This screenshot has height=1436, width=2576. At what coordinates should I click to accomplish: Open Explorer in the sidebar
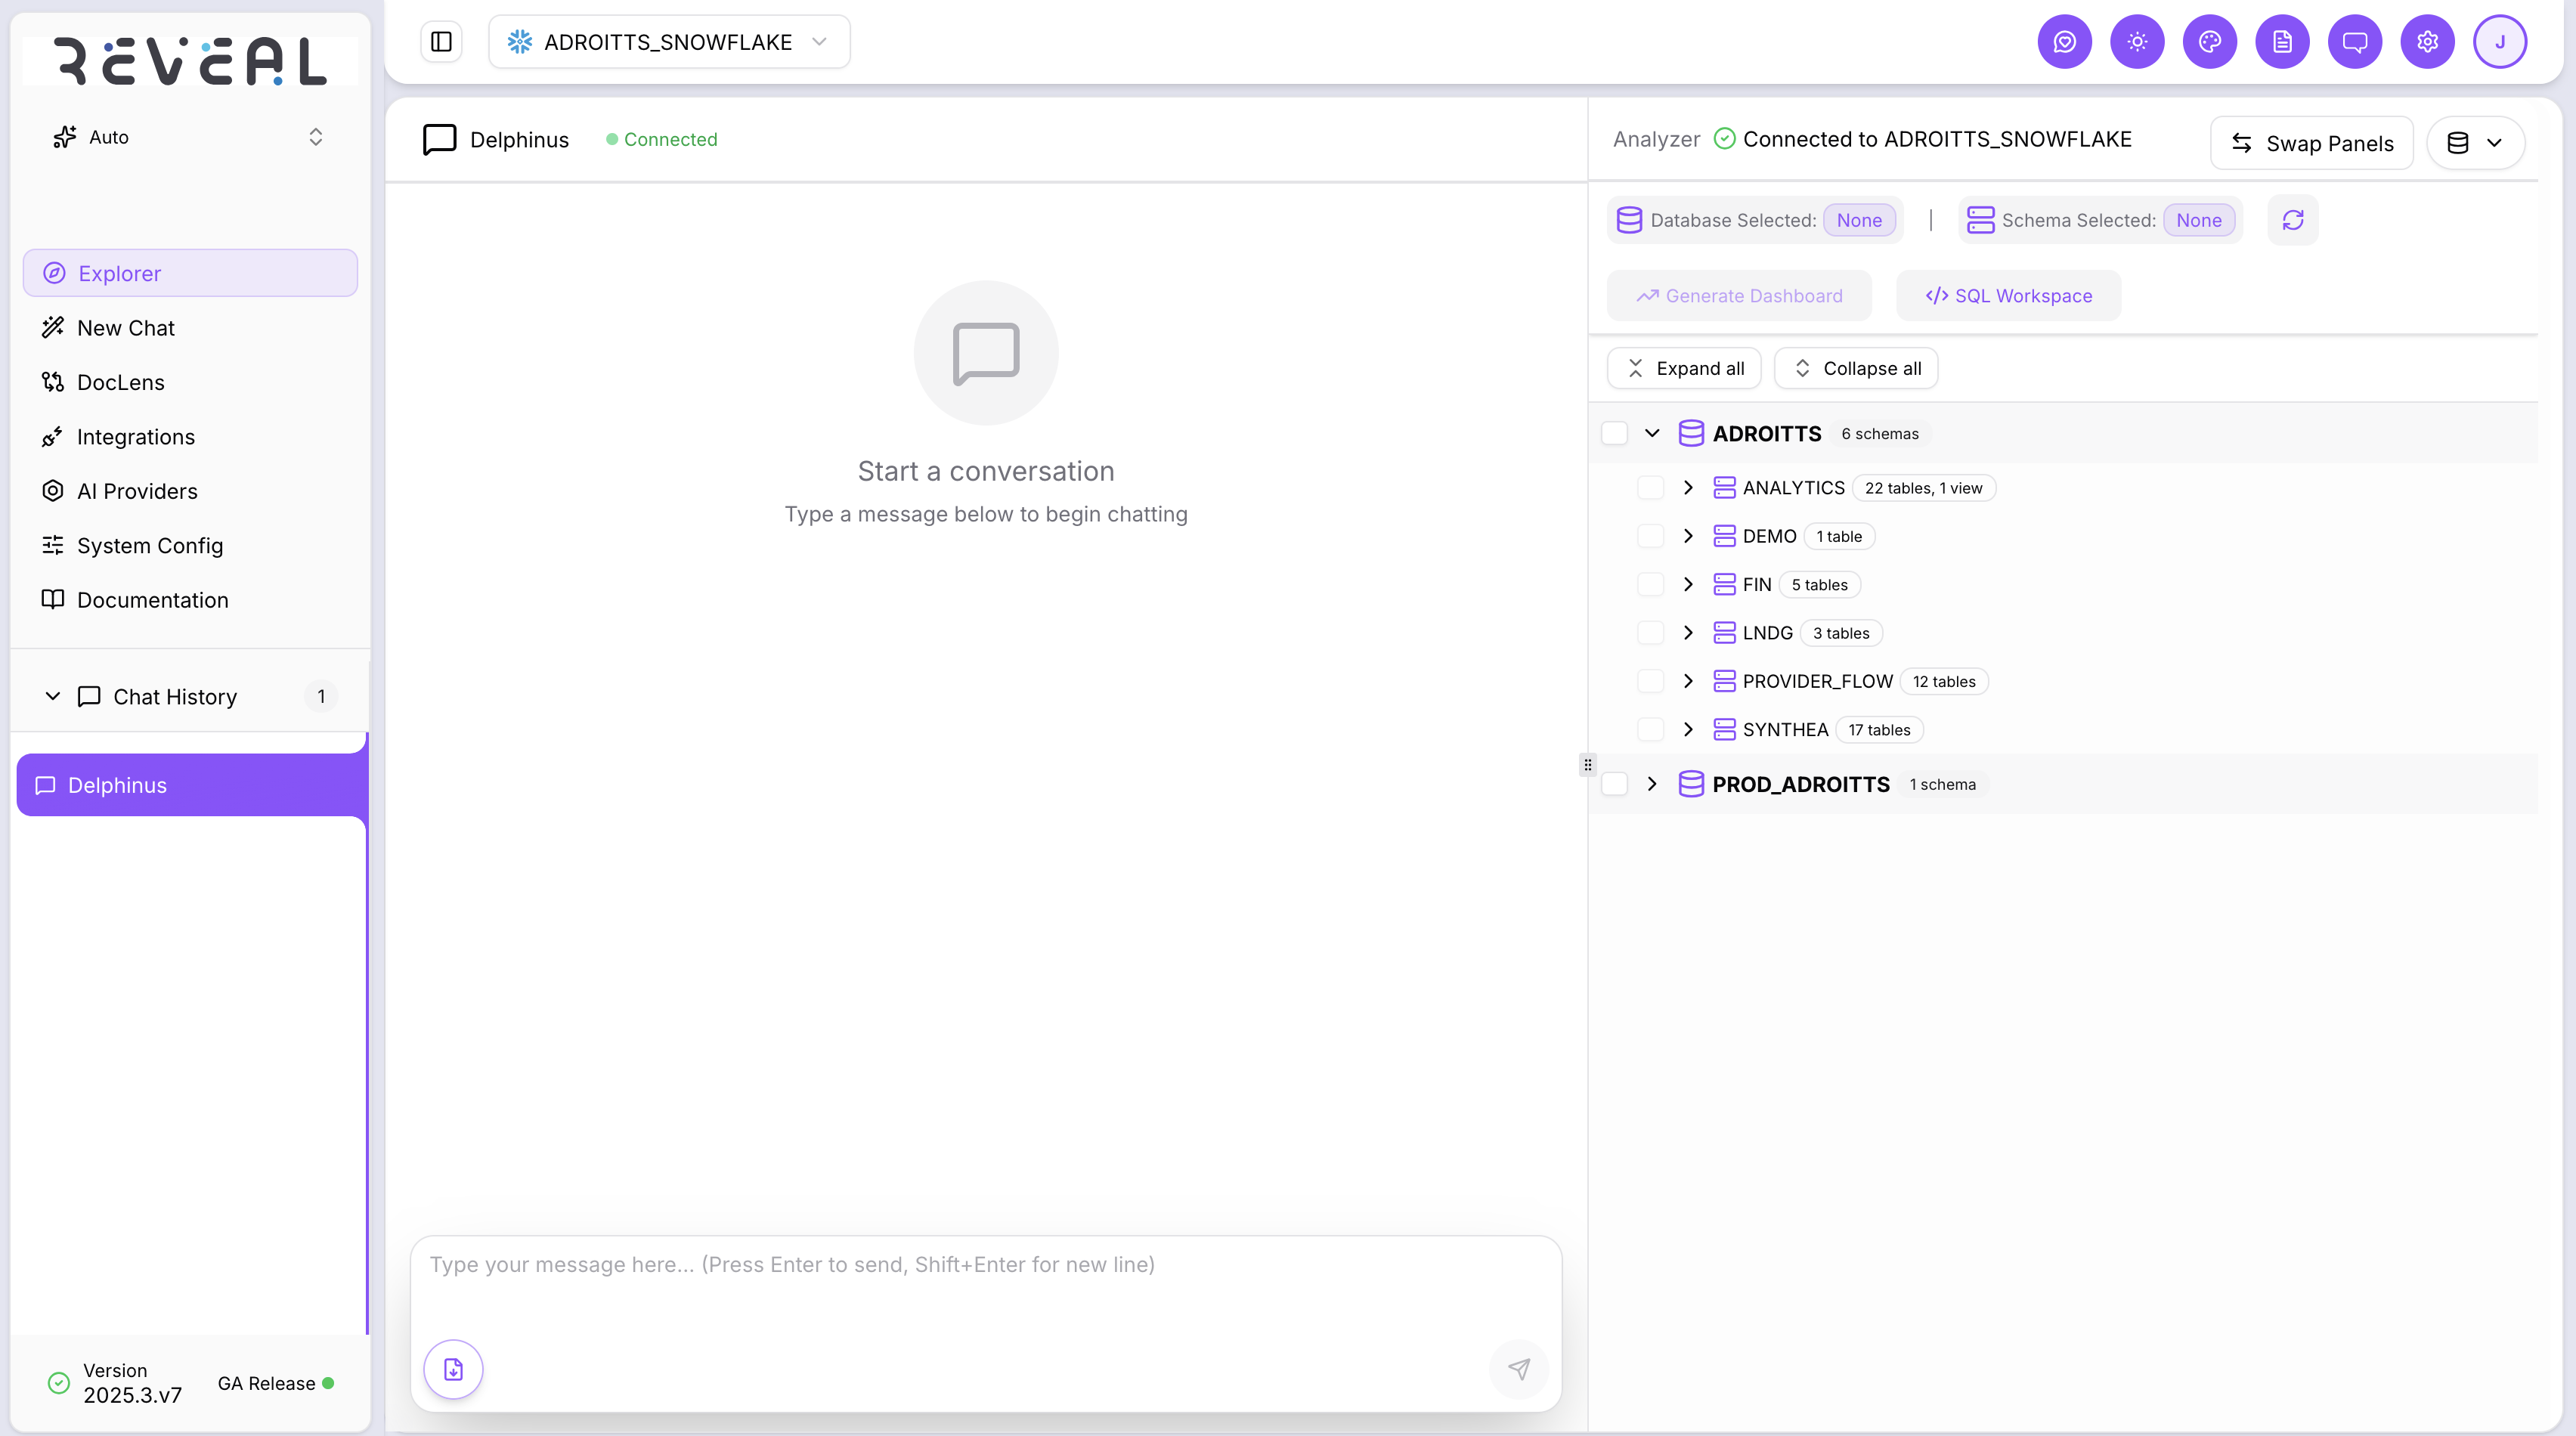(x=190, y=273)
